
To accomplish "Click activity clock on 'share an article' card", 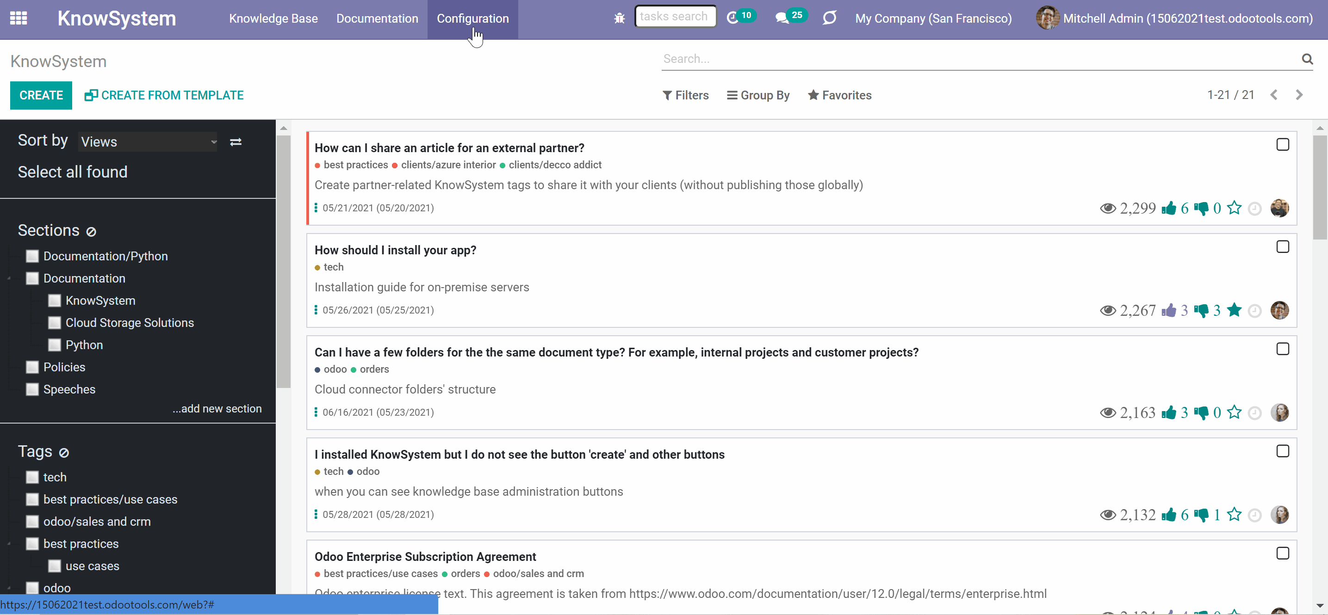I will click(x=1255, y=209).
